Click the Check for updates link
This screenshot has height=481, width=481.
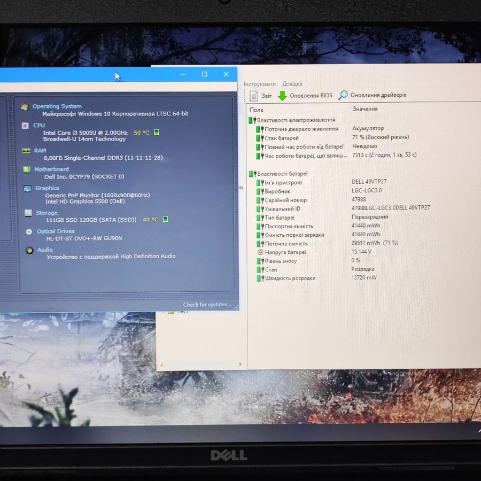coord(207,304)
